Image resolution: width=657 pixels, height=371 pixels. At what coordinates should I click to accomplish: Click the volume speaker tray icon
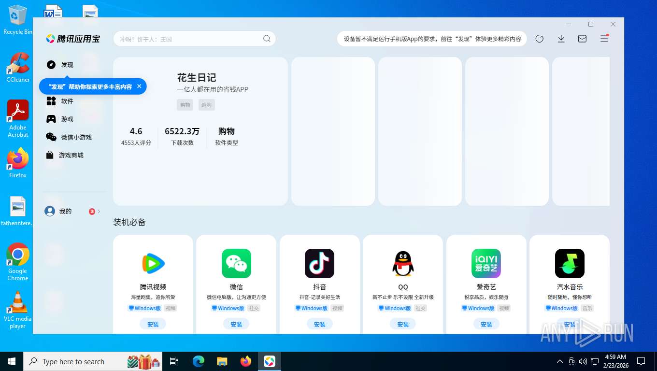[583, 361]
